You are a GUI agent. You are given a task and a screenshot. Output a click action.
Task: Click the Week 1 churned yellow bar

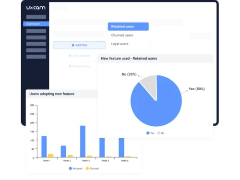50,156
